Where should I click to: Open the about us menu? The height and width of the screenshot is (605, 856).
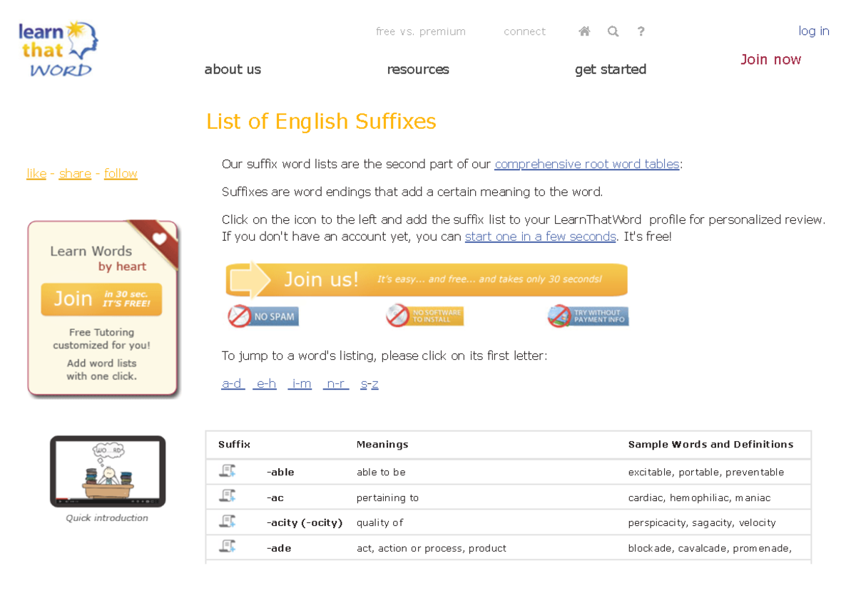pos(233,69)
